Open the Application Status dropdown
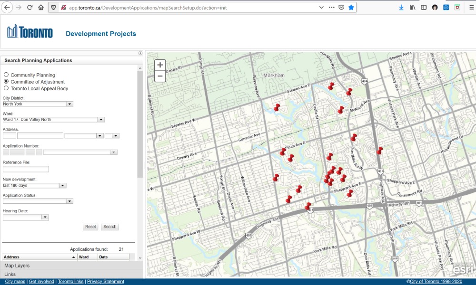This screenshot has height=285, width=476. [x=69, y=201]
